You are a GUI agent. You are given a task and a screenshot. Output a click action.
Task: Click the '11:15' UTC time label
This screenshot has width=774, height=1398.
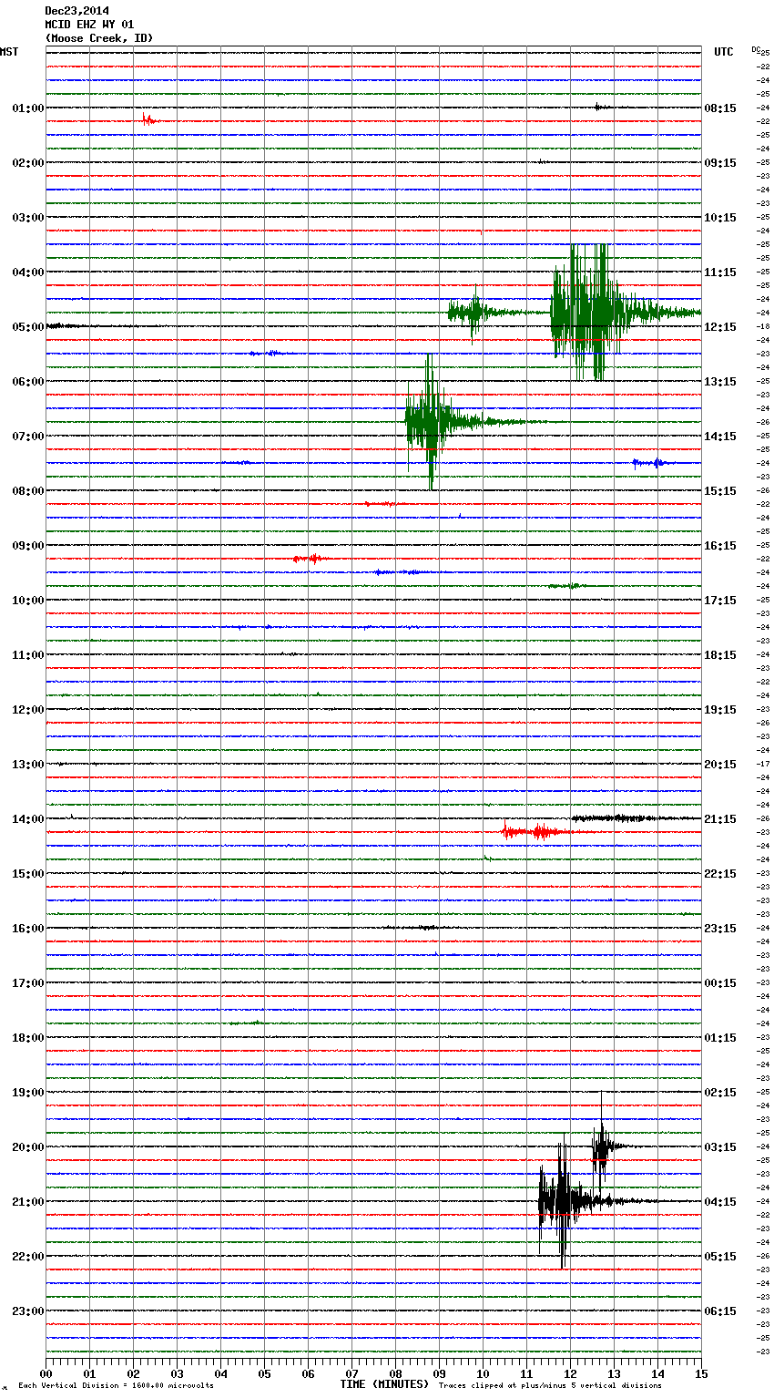coord(720,272)
